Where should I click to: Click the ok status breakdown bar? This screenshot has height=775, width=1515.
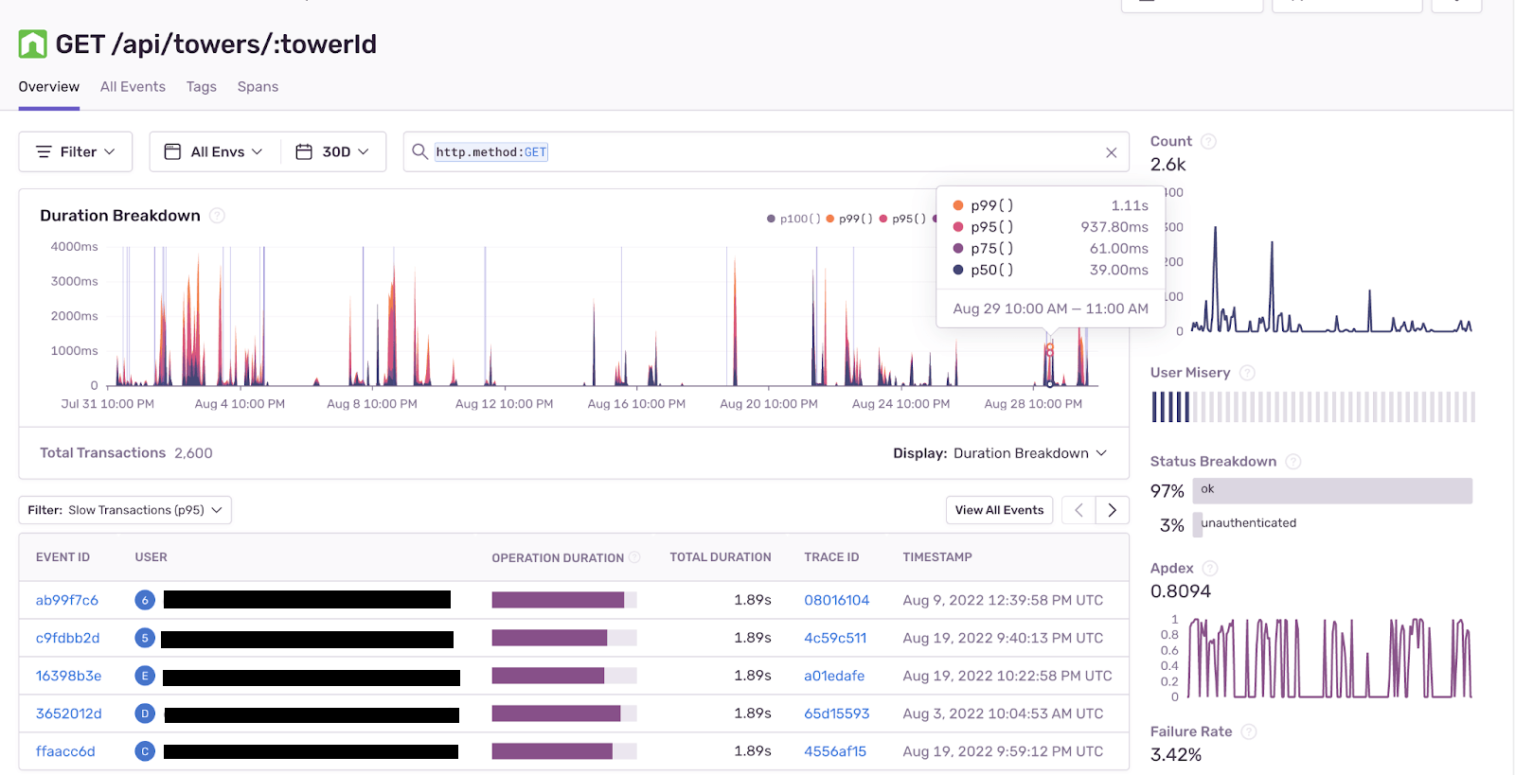click(x=1332, y=490)
